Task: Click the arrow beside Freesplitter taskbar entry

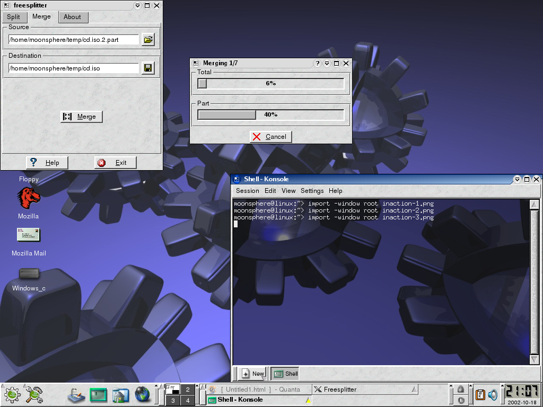Action: tap(414, 390)
